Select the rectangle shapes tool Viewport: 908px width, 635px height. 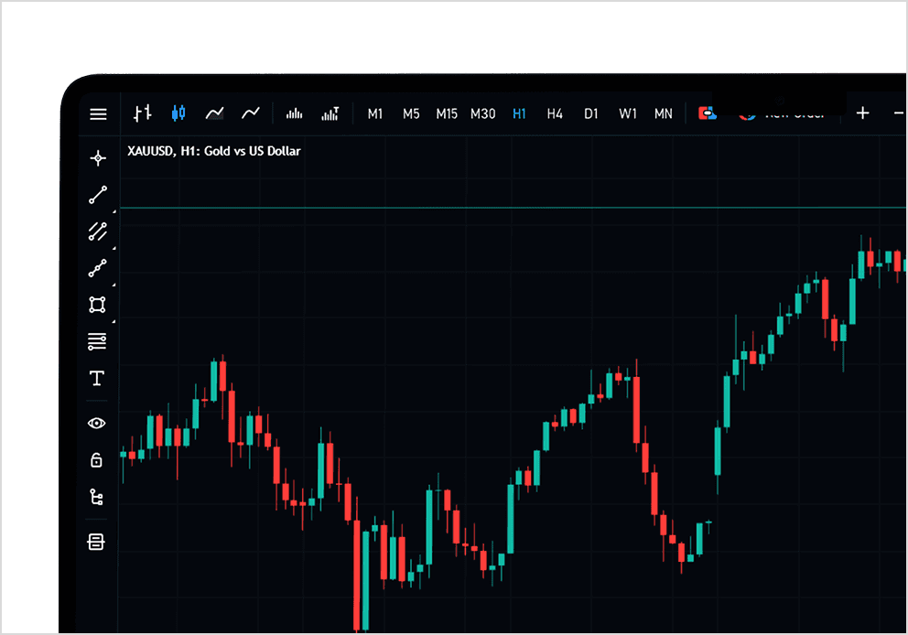(x=97, y=305)
